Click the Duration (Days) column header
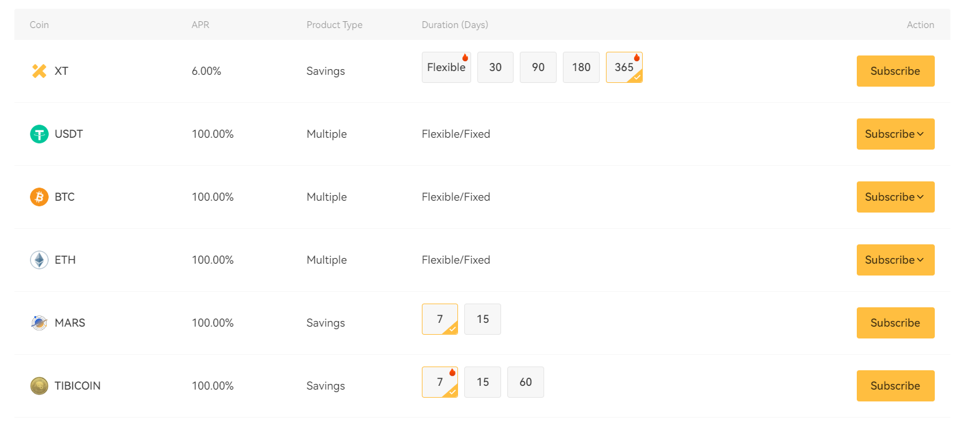This screenshot has height=422, width=956. pos(455,25)
